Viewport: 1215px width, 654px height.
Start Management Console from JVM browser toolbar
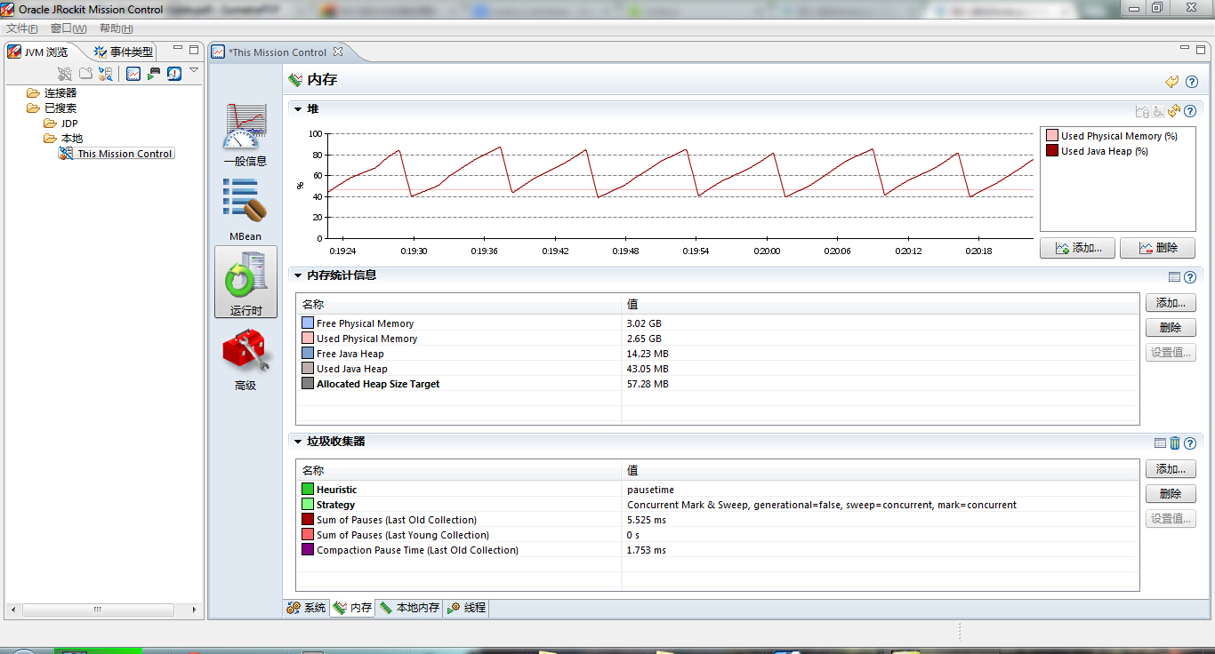133,74
